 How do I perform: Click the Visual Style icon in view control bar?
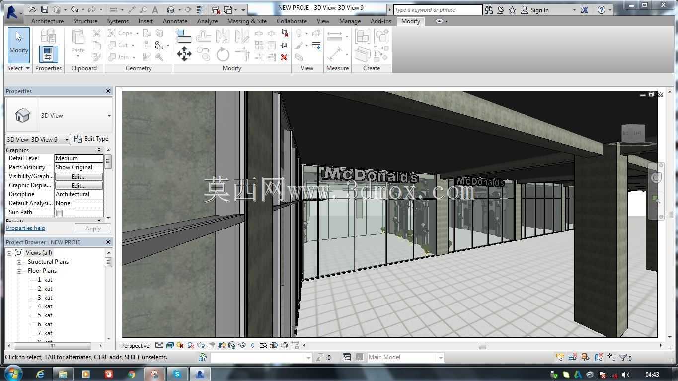(170, 345)
